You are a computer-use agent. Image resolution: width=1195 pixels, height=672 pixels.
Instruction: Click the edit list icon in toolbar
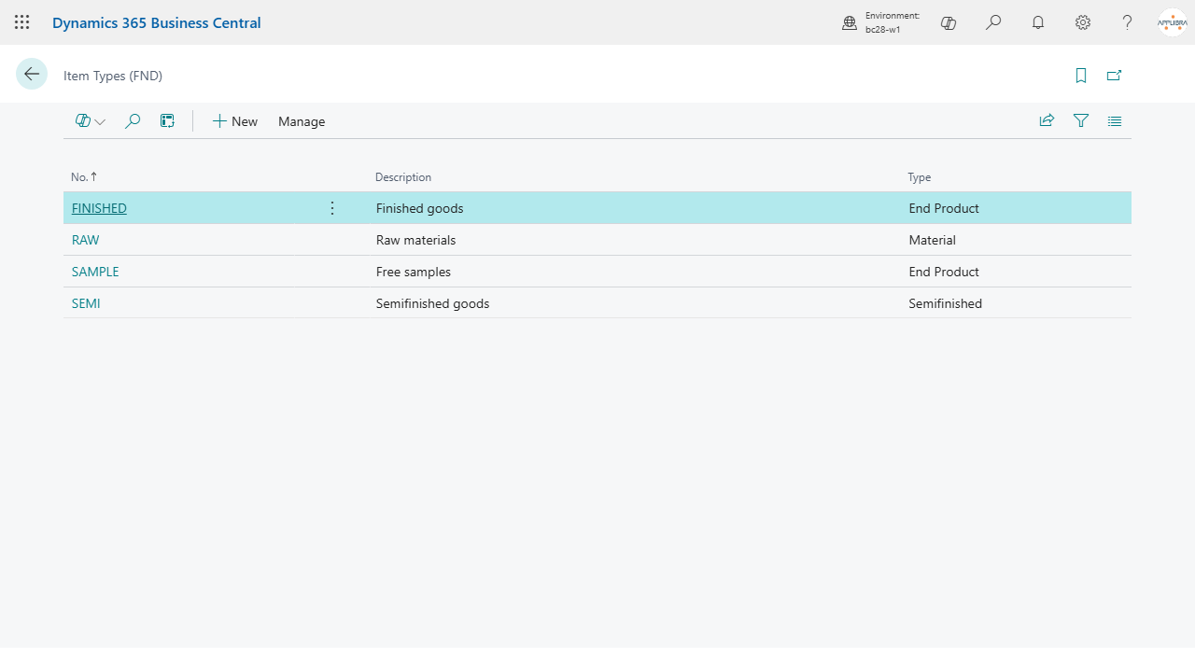click(x=167, y=121)
